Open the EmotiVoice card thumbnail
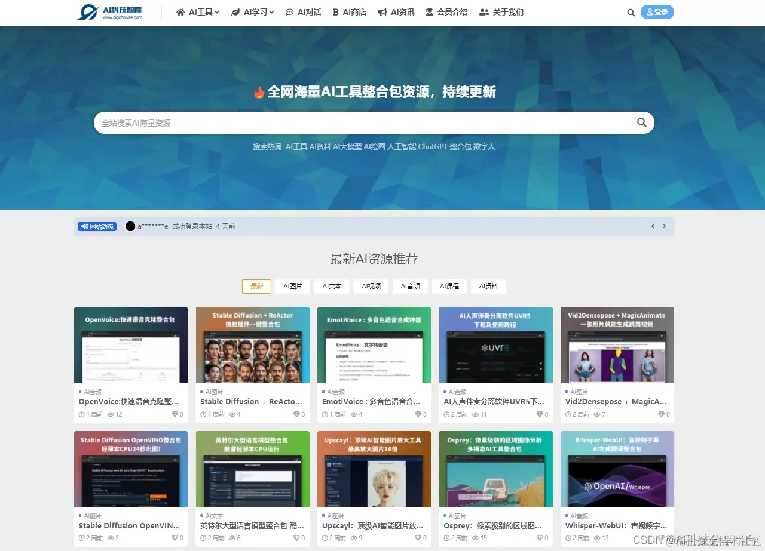The height and width of the screenshot is (551, 765). pyautogui.click(x=374, y=344)
